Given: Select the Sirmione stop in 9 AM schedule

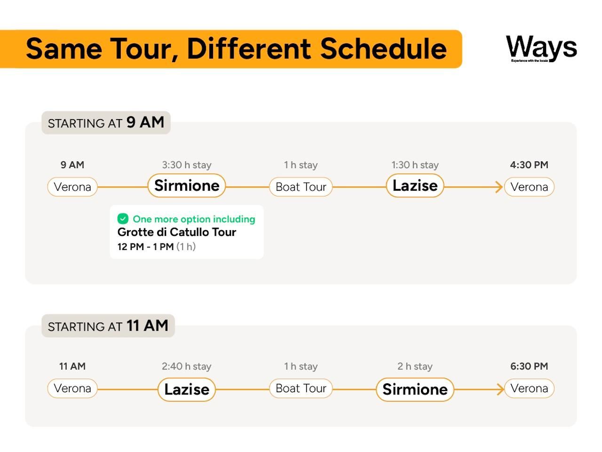Looking at the screenshot, I should [x=187, y=186].
